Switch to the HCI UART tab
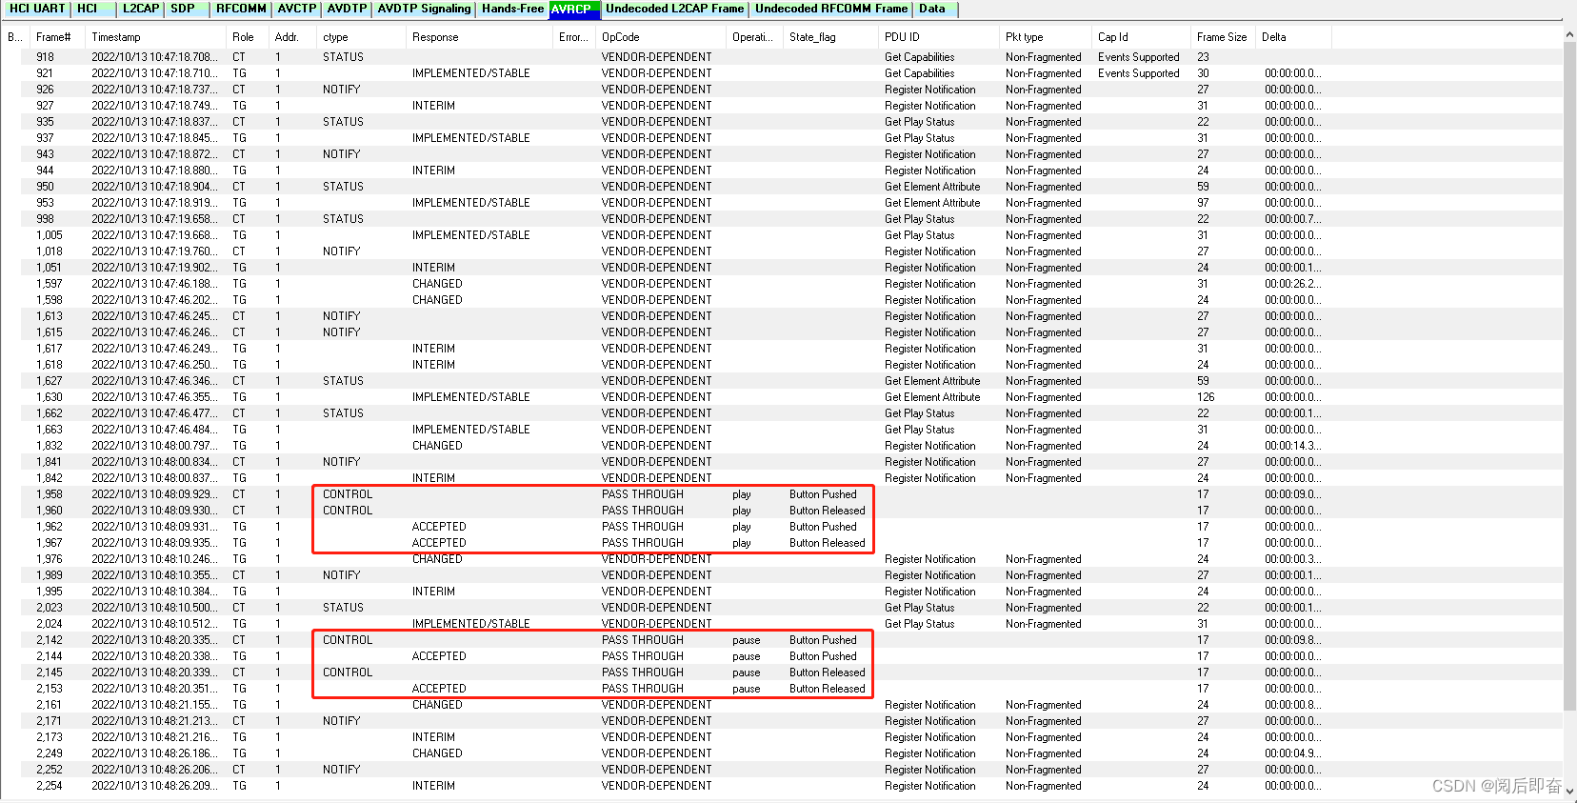 37,9
